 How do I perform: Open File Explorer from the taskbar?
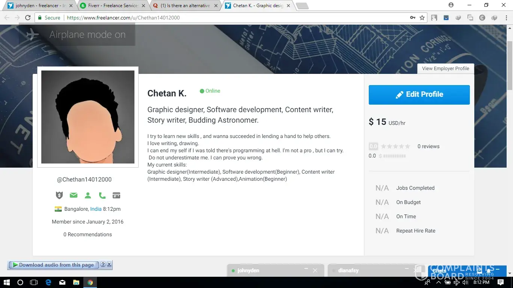coord(76,282)
